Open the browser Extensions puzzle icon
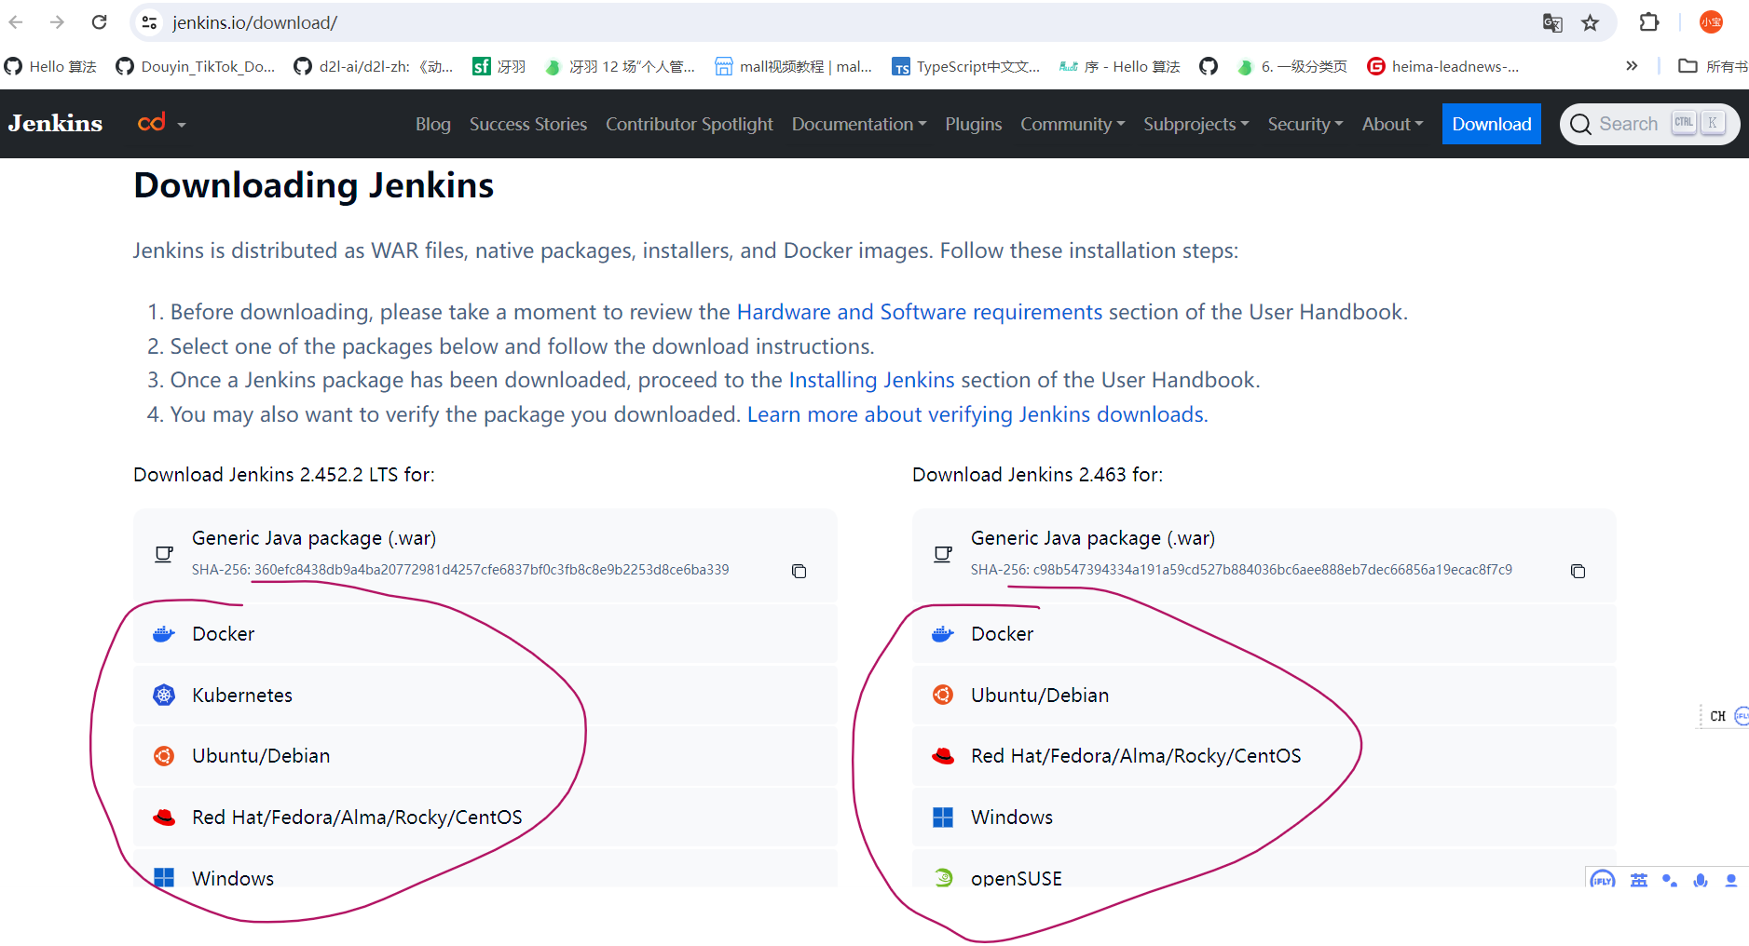The width and height of the screenshot is (1749, 946). 1649,22
